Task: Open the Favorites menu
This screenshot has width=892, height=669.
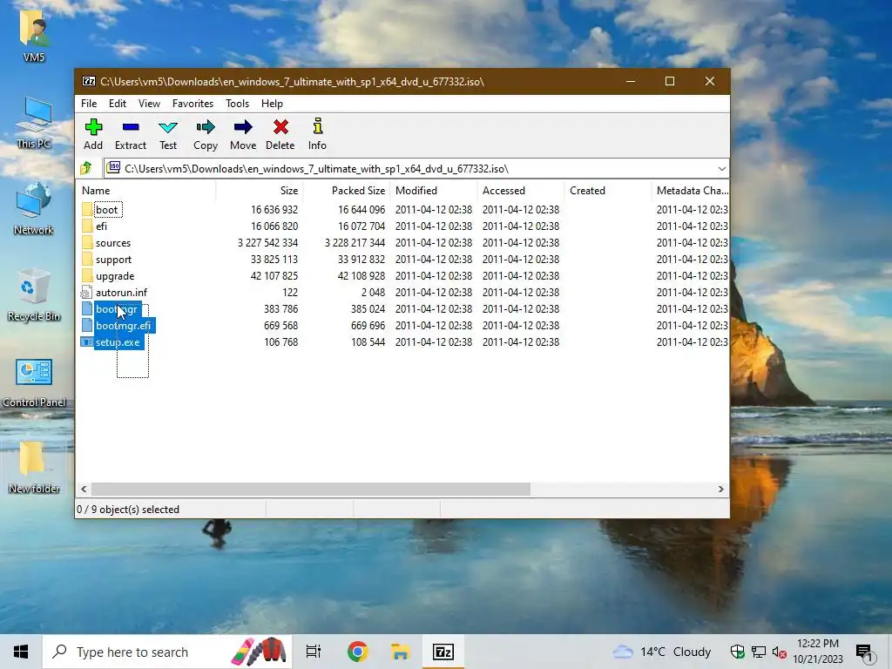Action: (193, 104)
